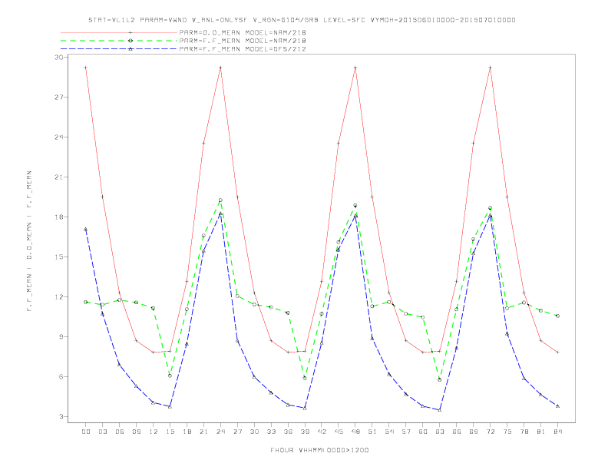Click y-axis tick label 9

61,336
